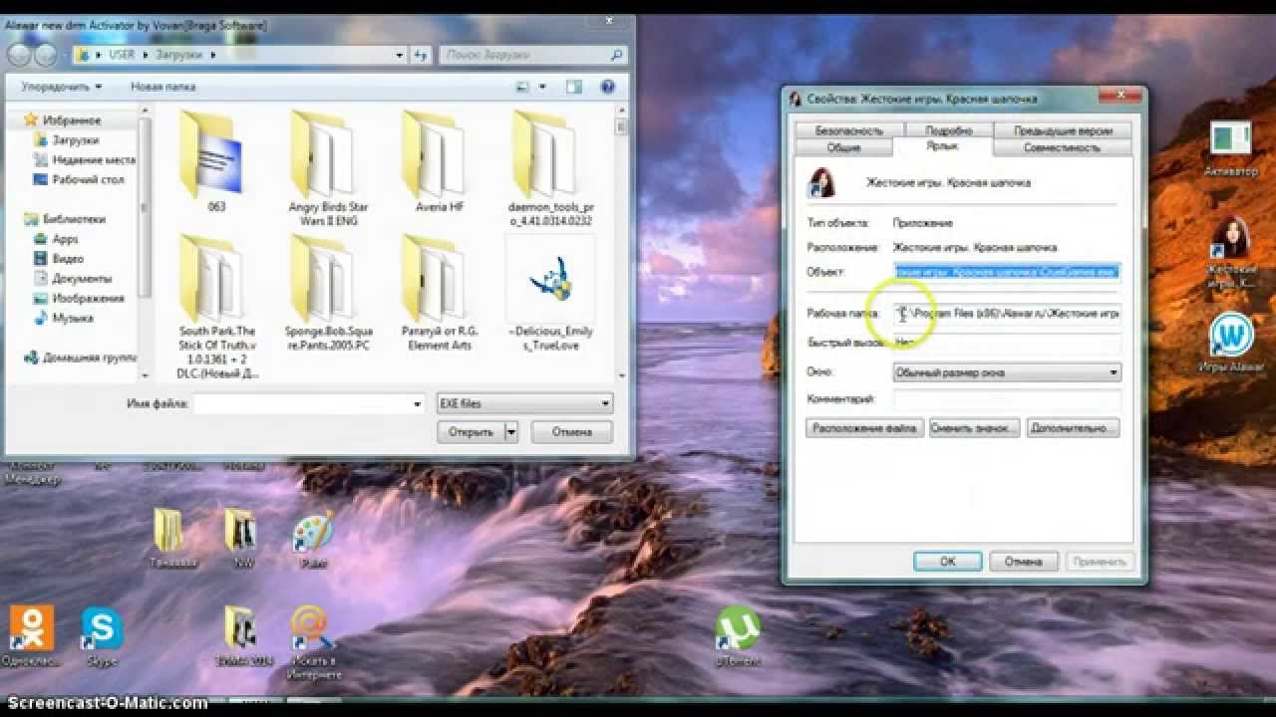Click the forward navigation arrow in file dialog
The height and width of the screenshot is (717, 1276).
pos(47,54)
